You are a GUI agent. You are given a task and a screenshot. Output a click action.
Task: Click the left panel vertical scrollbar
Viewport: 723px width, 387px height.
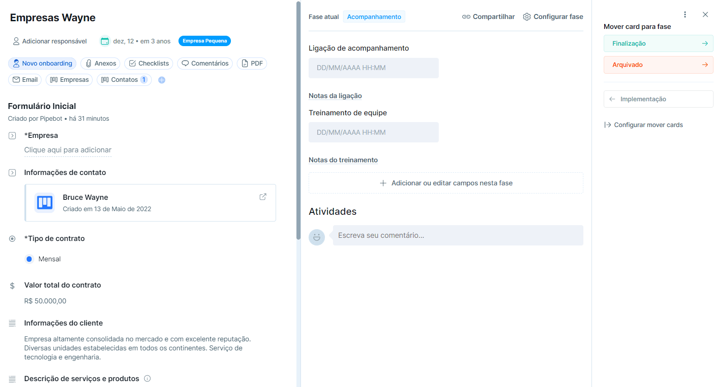tap(298, 120)
